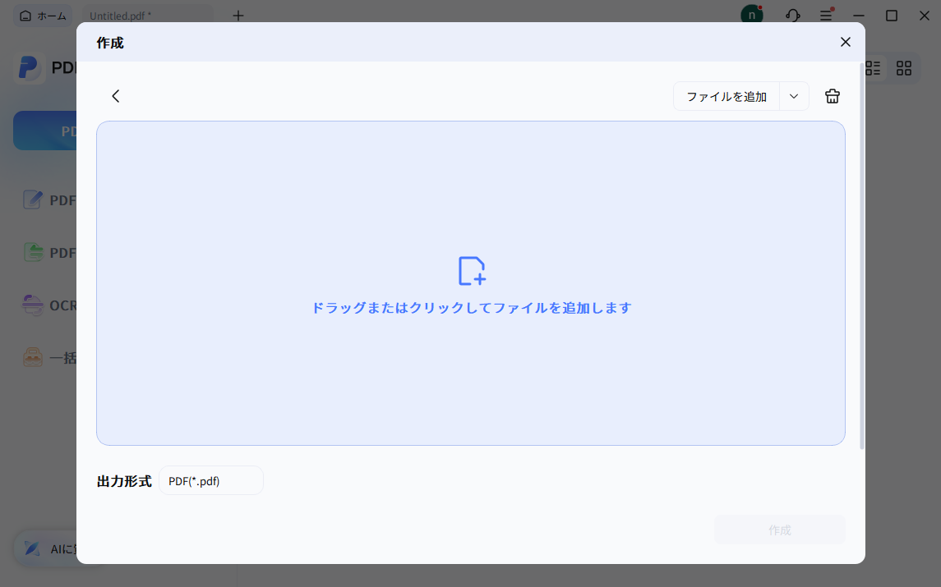This screenshot has height=587, width=941.
Task: Click ファイルを追加 button
Action: [x=727, y=97]
